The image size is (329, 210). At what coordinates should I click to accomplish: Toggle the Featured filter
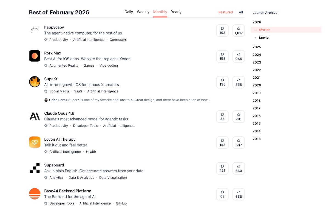225,12
